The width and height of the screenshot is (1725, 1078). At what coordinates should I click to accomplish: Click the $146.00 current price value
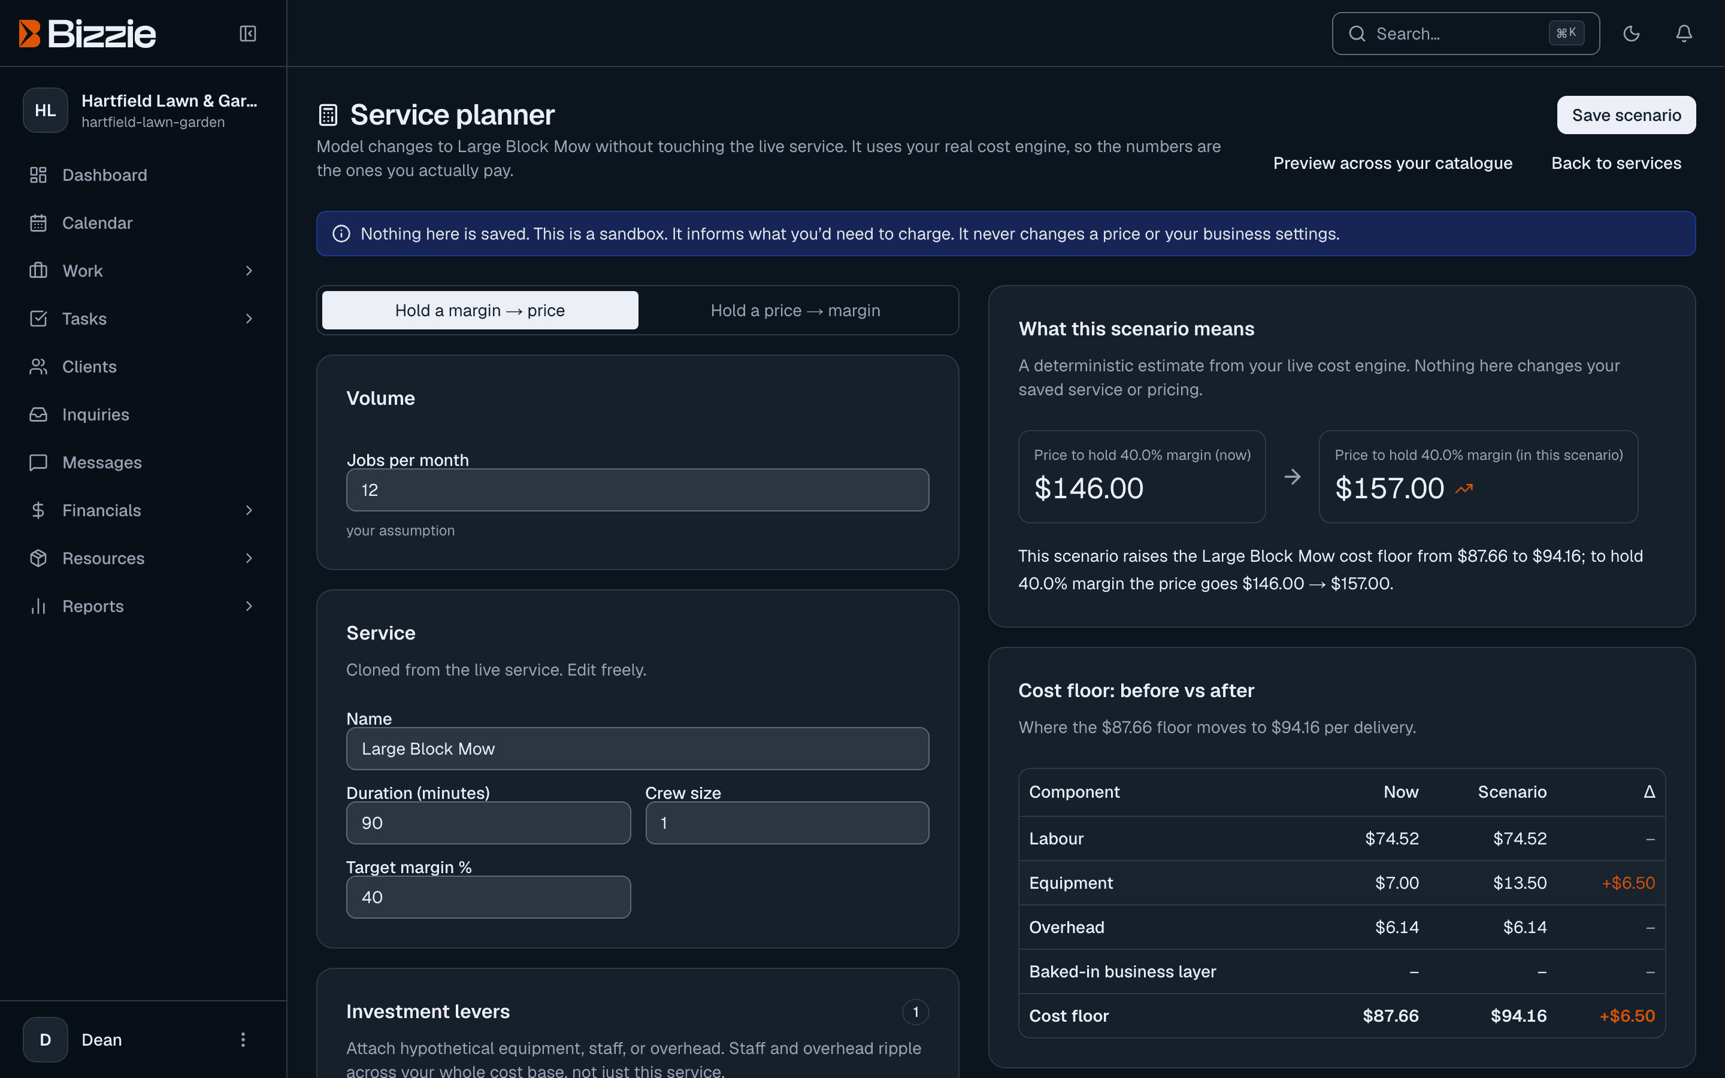(x=1088, y=488)
